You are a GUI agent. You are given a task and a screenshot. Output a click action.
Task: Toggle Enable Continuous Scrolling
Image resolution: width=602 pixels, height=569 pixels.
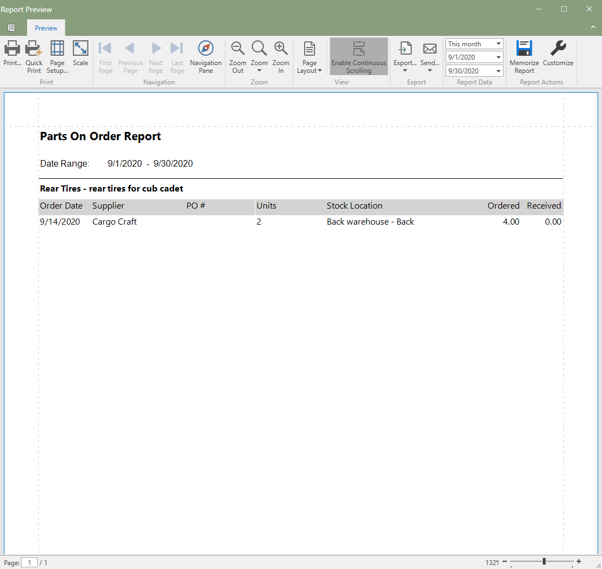pyautogui.click(x=359, y=56)
